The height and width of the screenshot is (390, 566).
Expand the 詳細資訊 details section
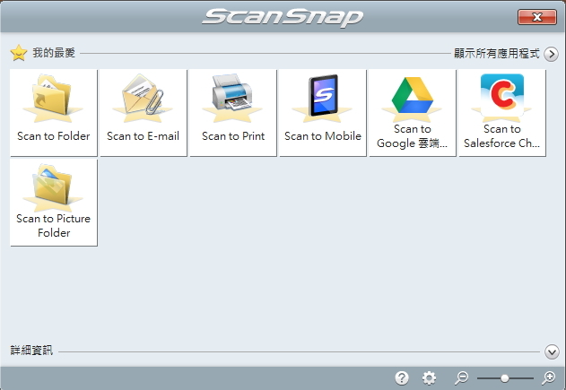(552, 351)
